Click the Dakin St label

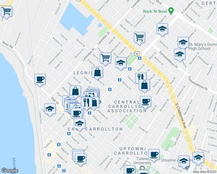[30, 60]
